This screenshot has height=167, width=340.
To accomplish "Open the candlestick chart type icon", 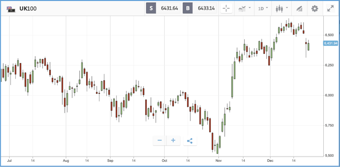I will click(280, 9).
